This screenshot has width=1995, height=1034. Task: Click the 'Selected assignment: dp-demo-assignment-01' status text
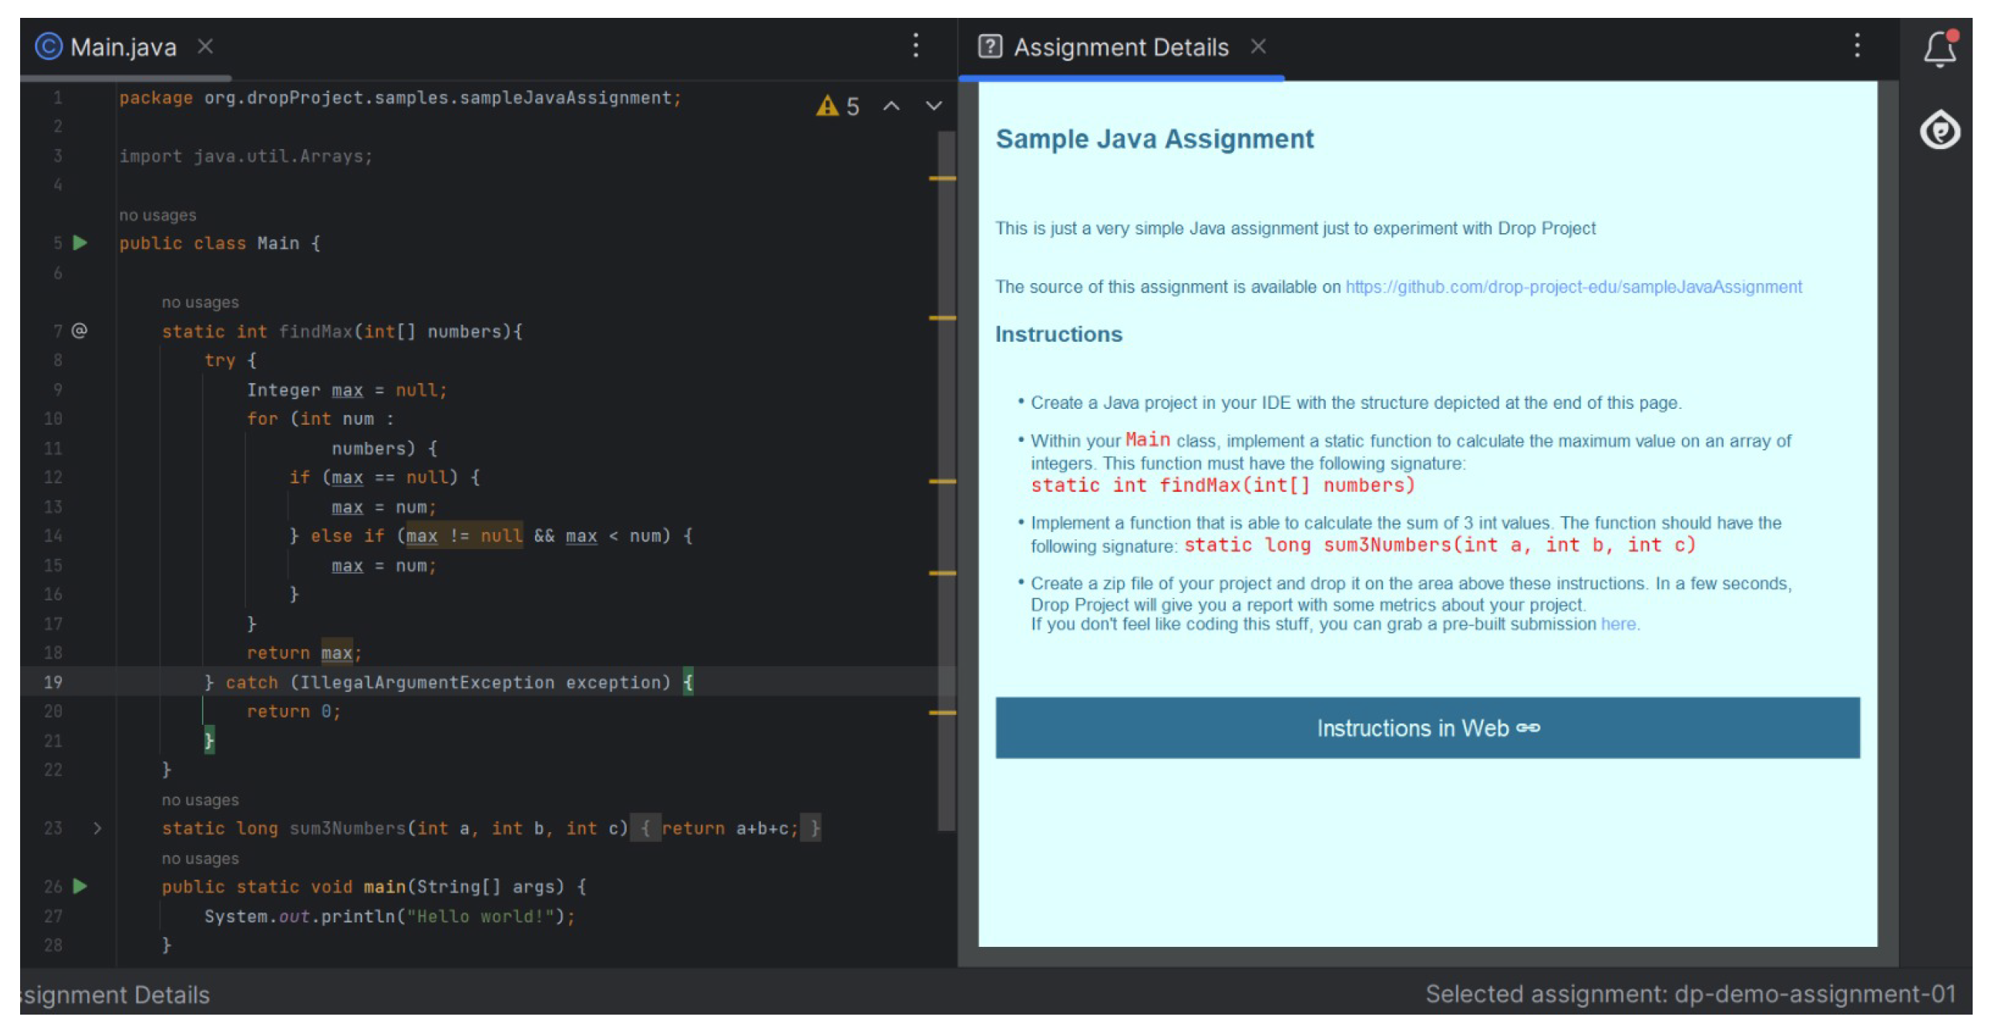coord(1691,994)
